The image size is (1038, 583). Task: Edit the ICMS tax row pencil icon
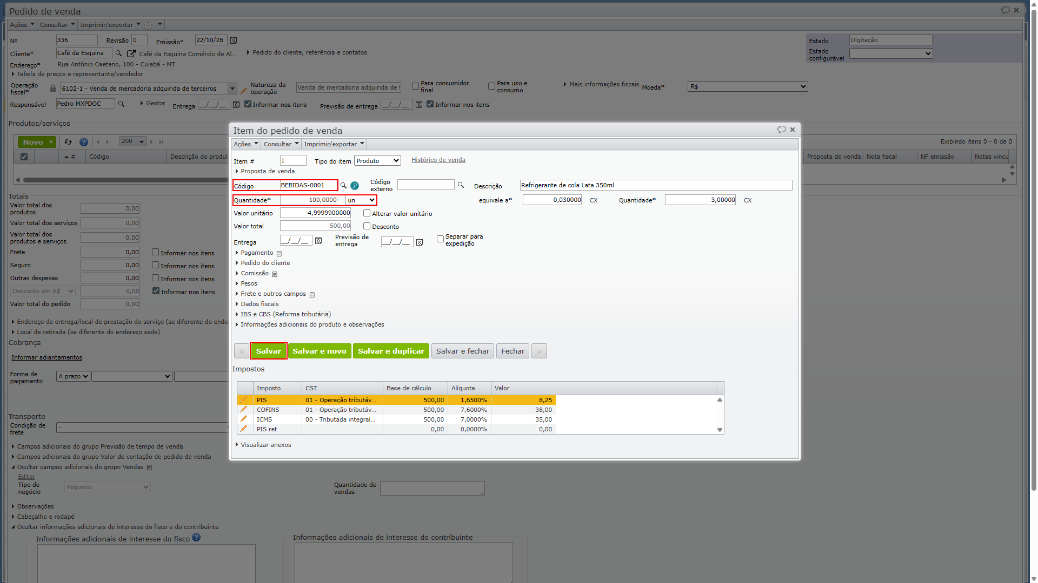pyautogui.click(x=244, y=419)
